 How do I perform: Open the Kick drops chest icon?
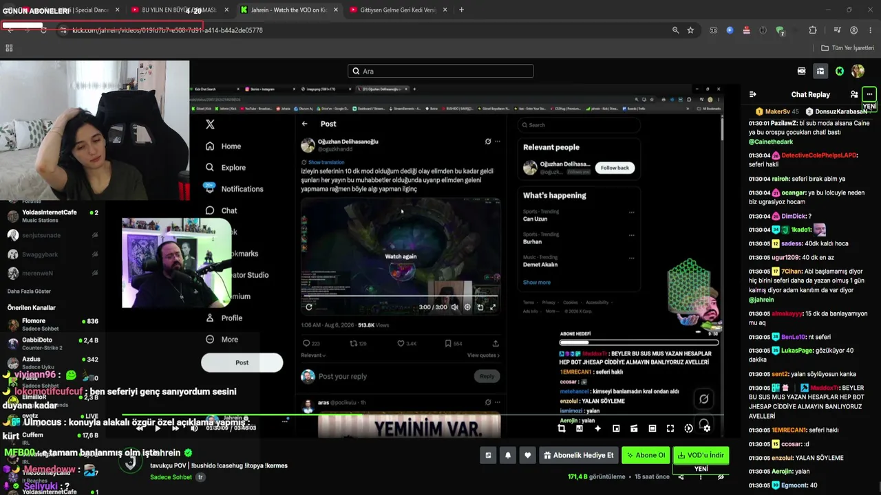820,71
